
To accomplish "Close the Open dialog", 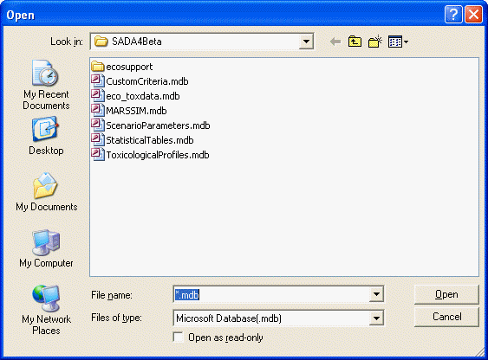I will 473,15.
